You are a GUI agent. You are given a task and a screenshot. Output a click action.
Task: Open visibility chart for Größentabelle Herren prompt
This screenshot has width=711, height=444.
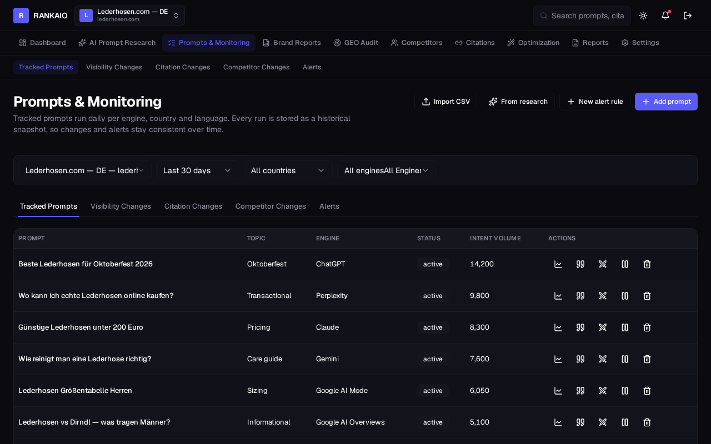pos(558,391)
